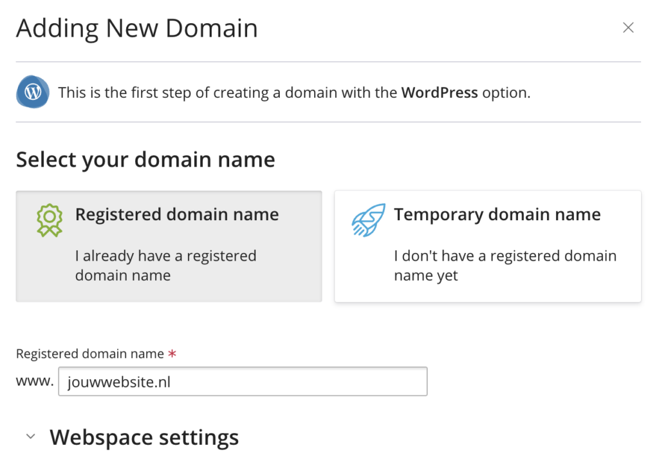The height and width of the screenshot is (468, 659).
Task: Click the 'Temporary domain name' card title
Action: pos(497,214)
